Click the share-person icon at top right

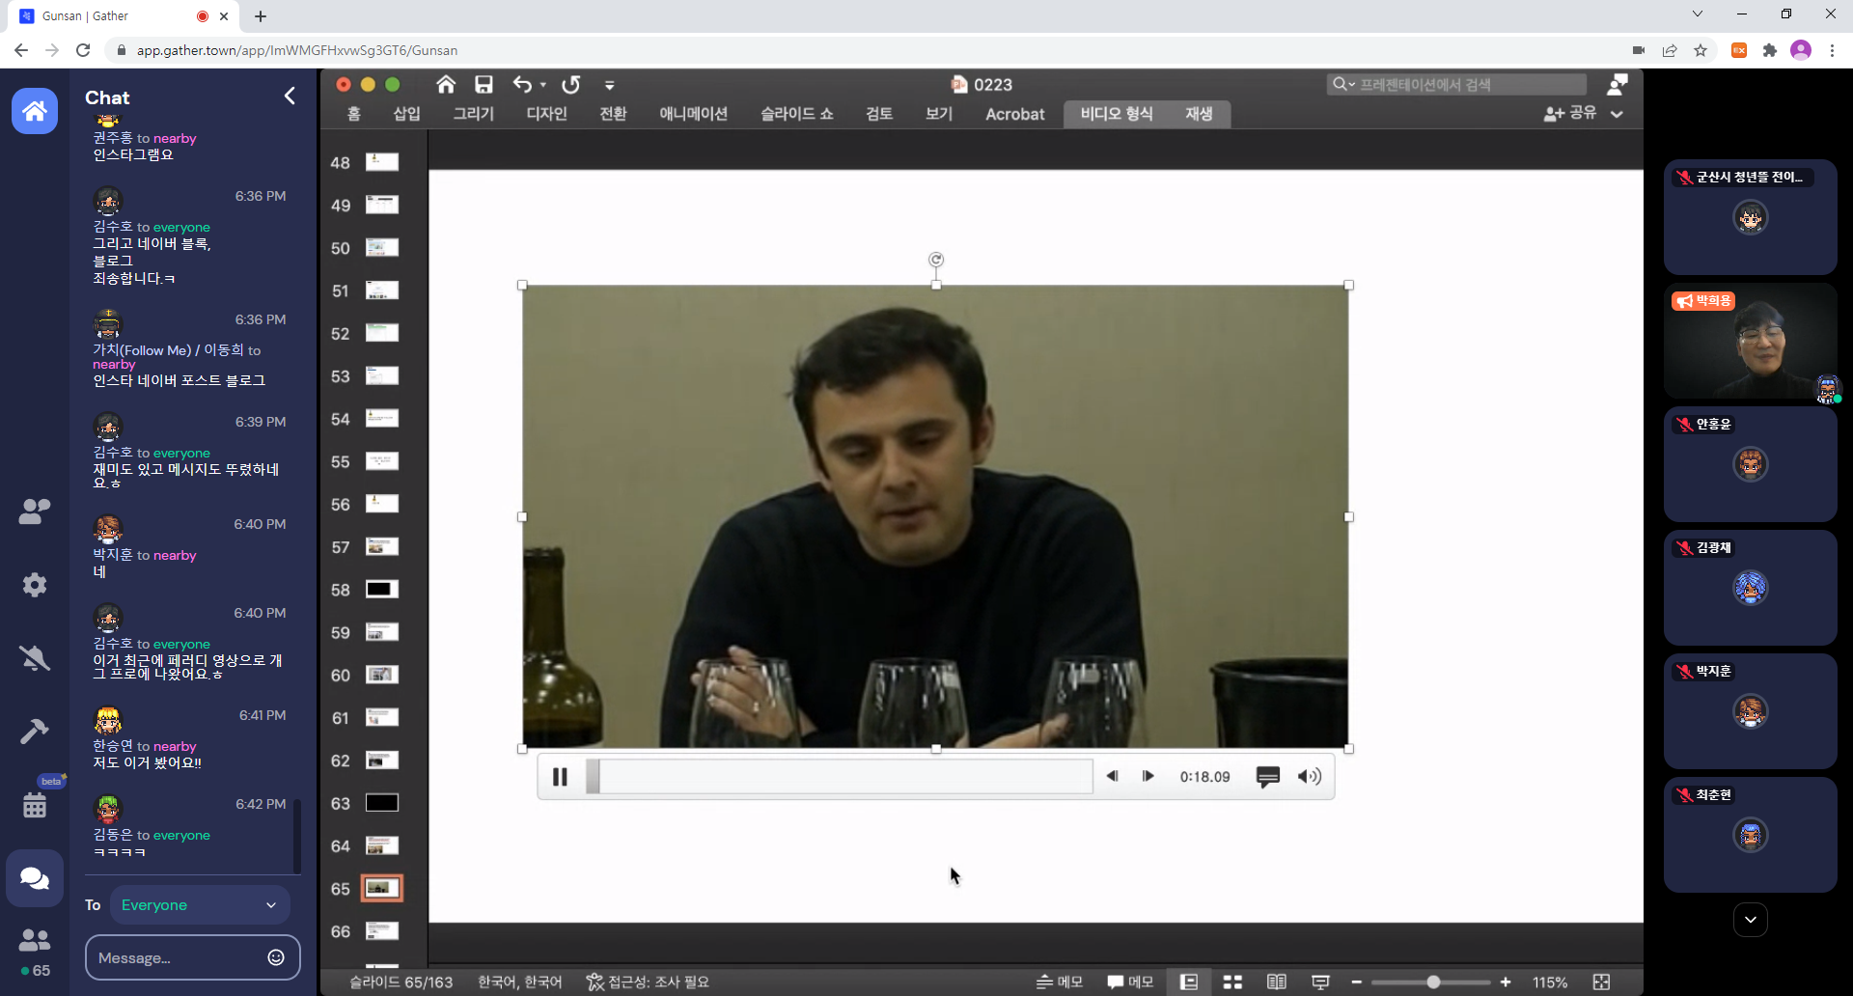1618,85
